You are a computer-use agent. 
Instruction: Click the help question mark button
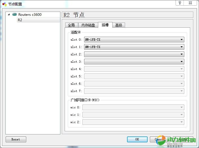[x=180, y=3]
